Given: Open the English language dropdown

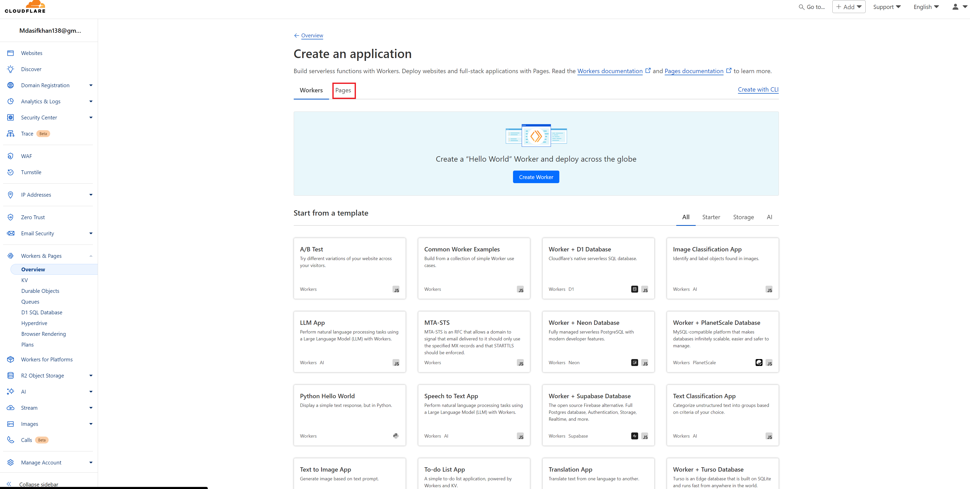Looking at the screenshot, I should pyautogui.click(x=926, y=7).
